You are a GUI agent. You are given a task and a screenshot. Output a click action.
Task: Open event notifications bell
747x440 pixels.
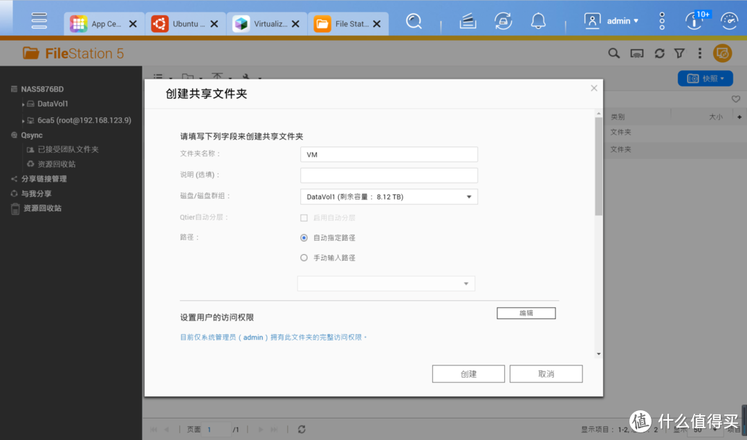(538, 21)
